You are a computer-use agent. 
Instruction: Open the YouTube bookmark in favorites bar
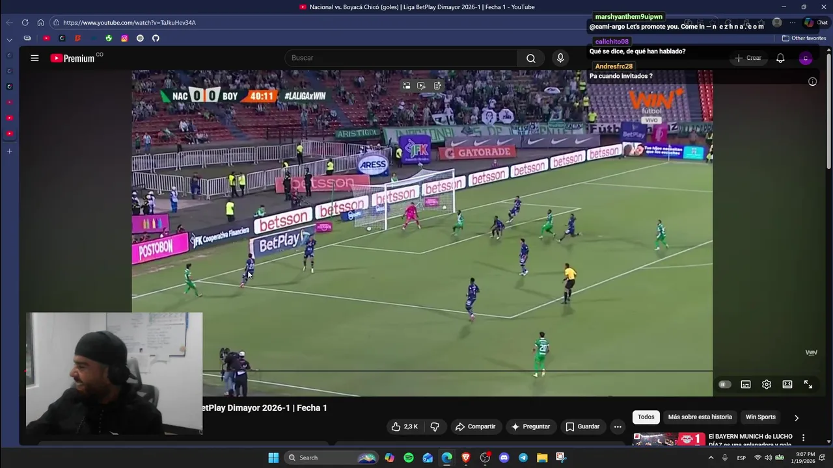[46, 38]
